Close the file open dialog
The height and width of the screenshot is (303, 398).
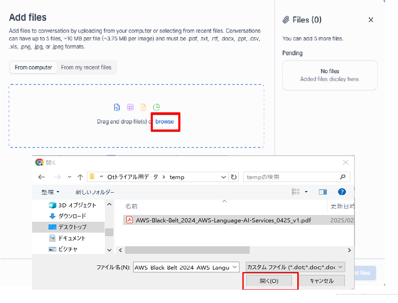tap(345, 162)
